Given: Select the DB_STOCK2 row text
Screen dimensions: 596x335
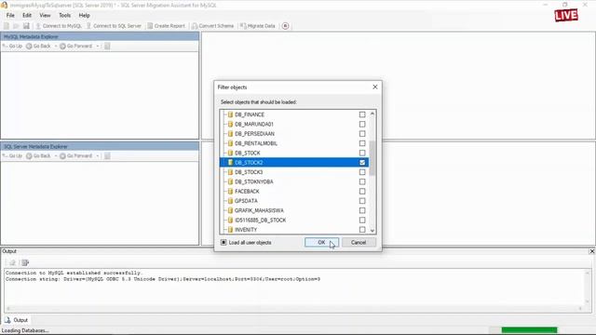Looking at the screenshot, I should (x=249, y=163).
